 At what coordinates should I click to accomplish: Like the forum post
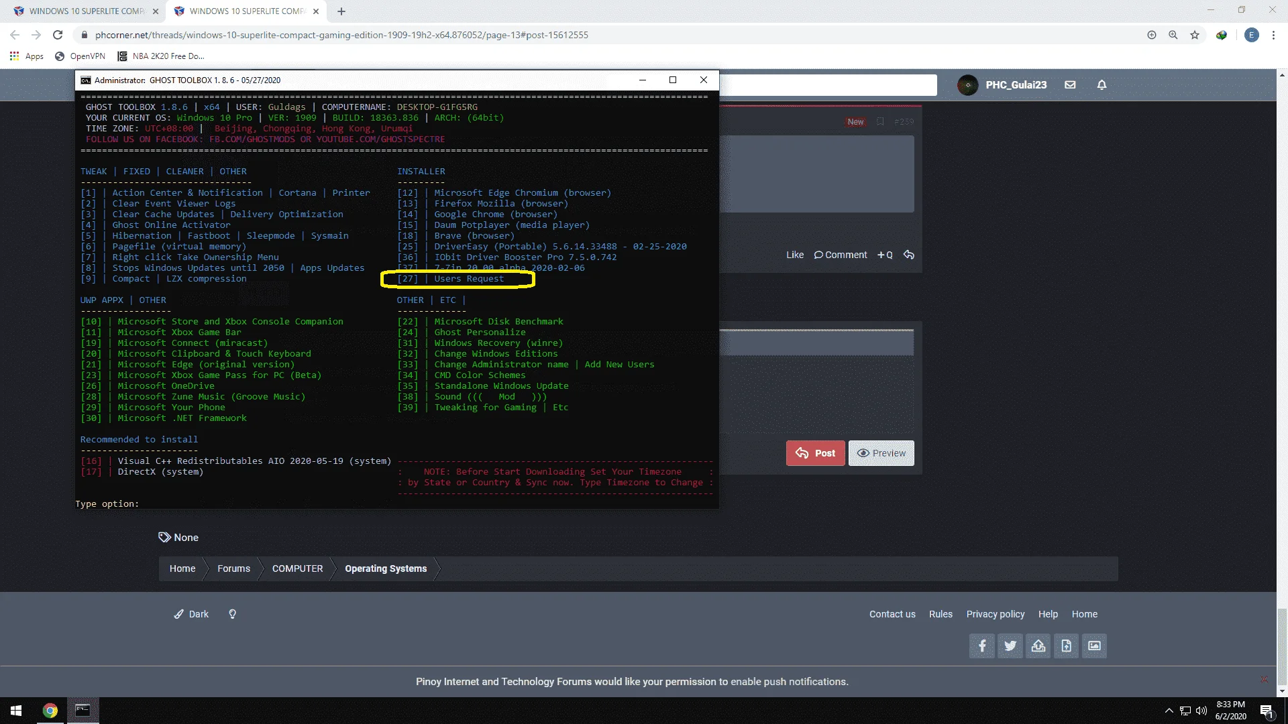(795, 255)
